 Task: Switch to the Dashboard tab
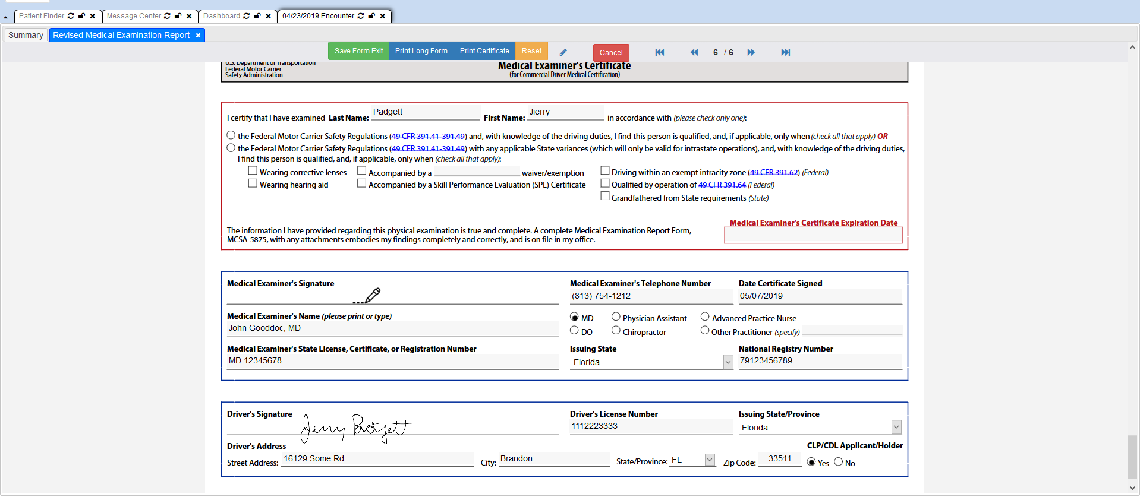(x=222, y=16)
